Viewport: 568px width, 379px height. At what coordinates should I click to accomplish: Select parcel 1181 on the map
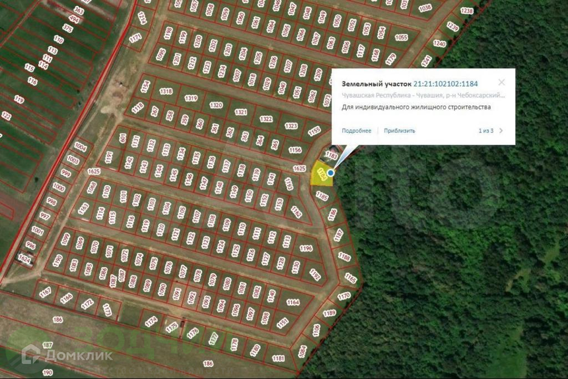coord(278,358)
